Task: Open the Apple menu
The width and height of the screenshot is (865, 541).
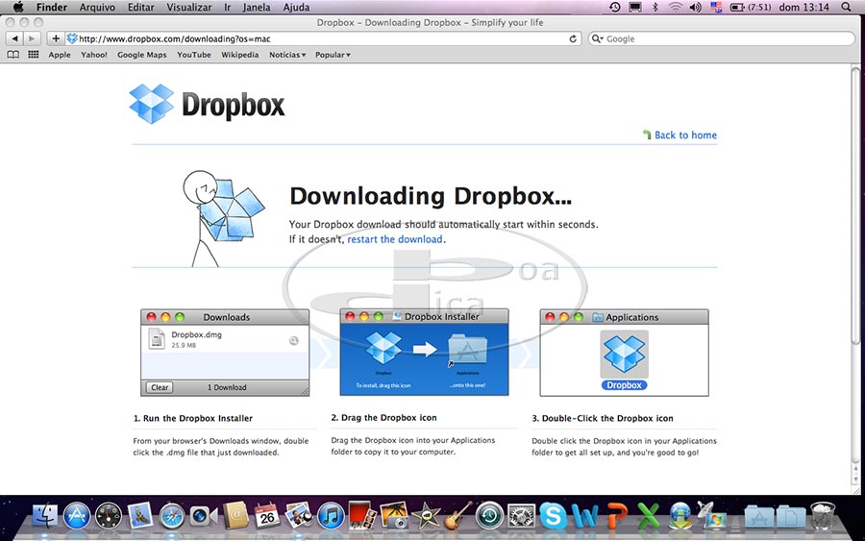Action: pos(18,7)
